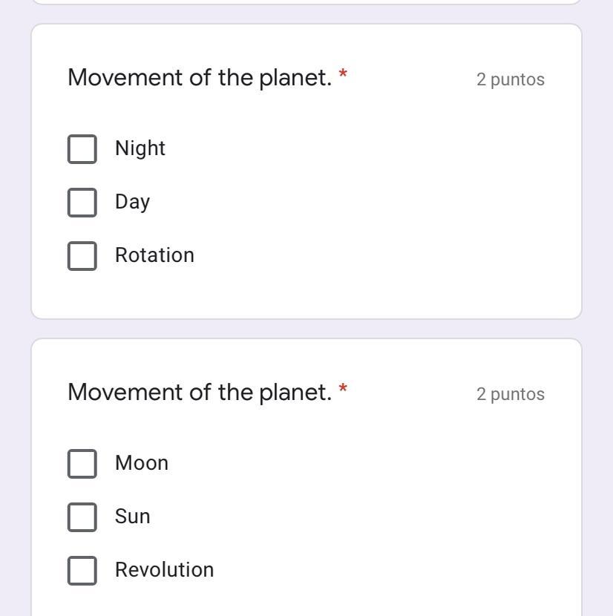613x616 pixels.
Task: Click "2 puntos" on the Rotation question
Action: (x=510, y=79)
